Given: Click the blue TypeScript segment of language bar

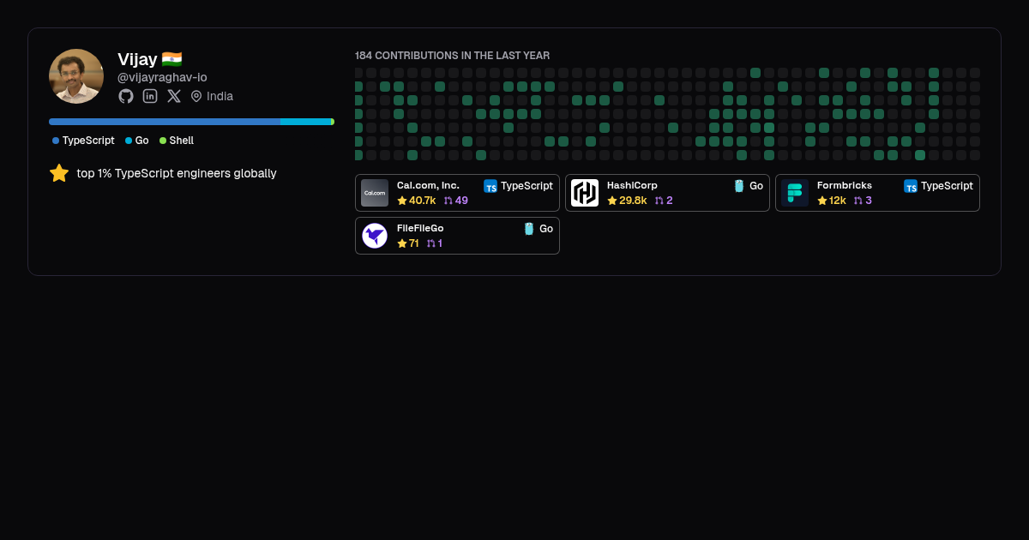Looking at the screenshot, I should click(165, 122).
